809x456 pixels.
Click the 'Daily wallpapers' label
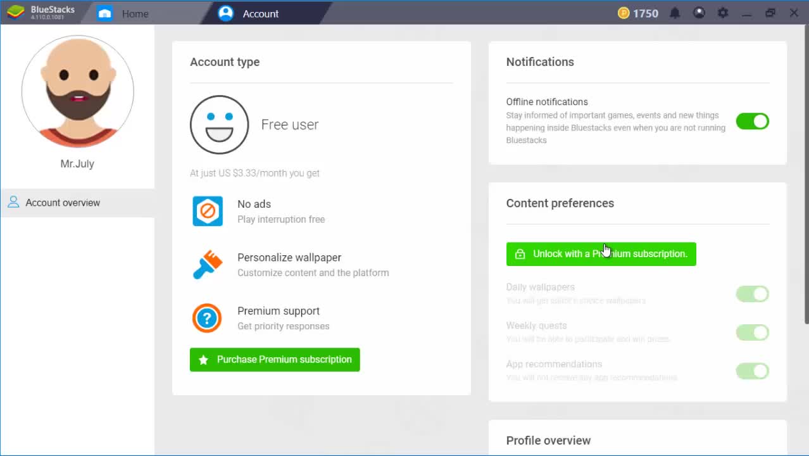(541, 288)
